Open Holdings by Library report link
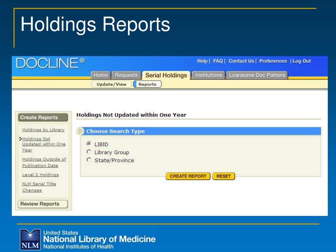The height and width of the screenshot is (252, 336). click(x=43, y=130)
